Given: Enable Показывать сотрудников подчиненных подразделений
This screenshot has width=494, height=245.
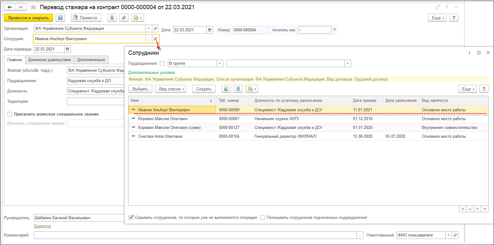Looking at the screenshot, I should 263,217.
